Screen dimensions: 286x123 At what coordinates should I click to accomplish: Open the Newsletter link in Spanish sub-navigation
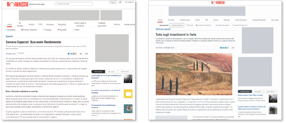pos(62,30)
